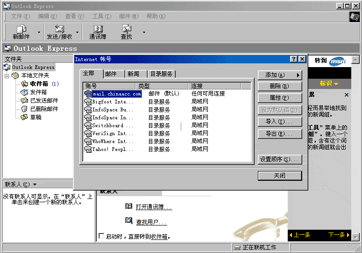Select the 已发送邮件 folder label

[x=44, y=101]
